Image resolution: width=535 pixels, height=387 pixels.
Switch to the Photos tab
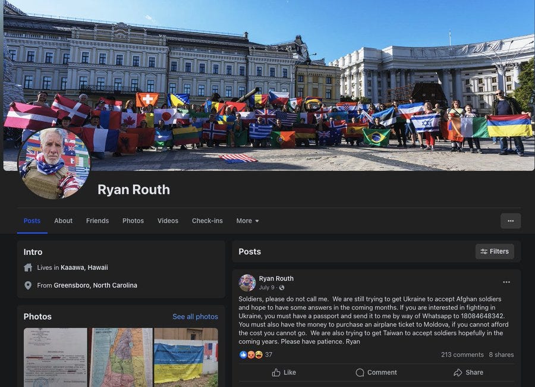tap(133, 221)
